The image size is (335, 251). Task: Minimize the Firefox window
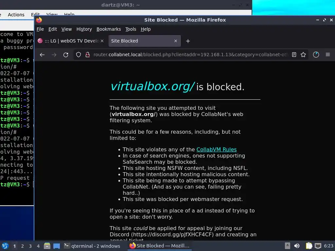point(317,20)
